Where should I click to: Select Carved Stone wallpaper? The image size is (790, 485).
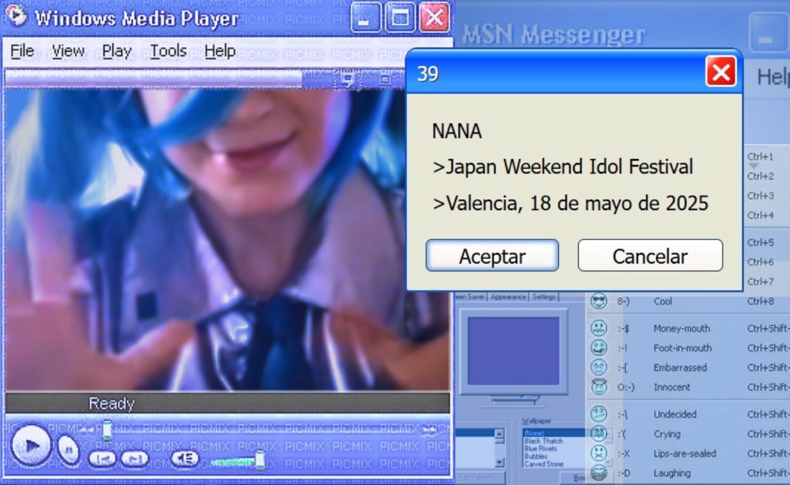coord(544,464)
